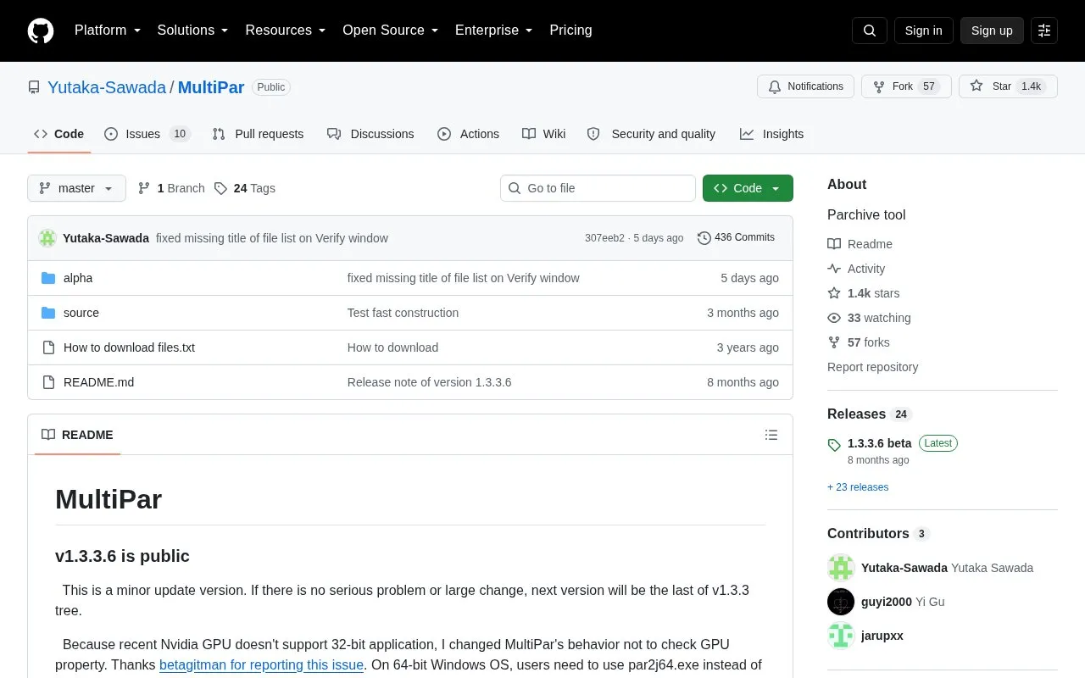The width and height of the screenshot is (1085, 678).
Task: Open the Enterprise menu
Action: [494, 31]
